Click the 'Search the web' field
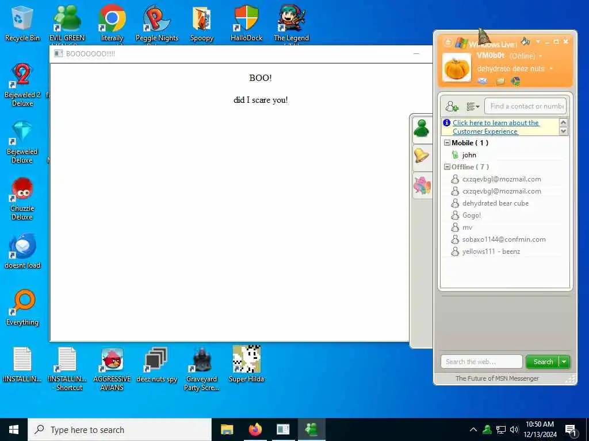This screenshot has width=589, height=441. tap(481, 362)
